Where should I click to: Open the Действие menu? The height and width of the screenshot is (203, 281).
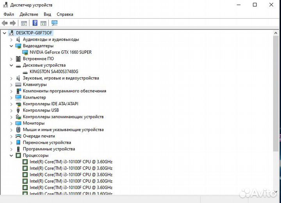[28, 14]
